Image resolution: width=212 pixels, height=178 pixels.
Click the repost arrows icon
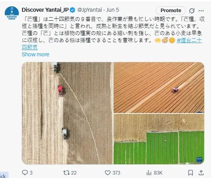pyautogui.click(x=66, y=173)
